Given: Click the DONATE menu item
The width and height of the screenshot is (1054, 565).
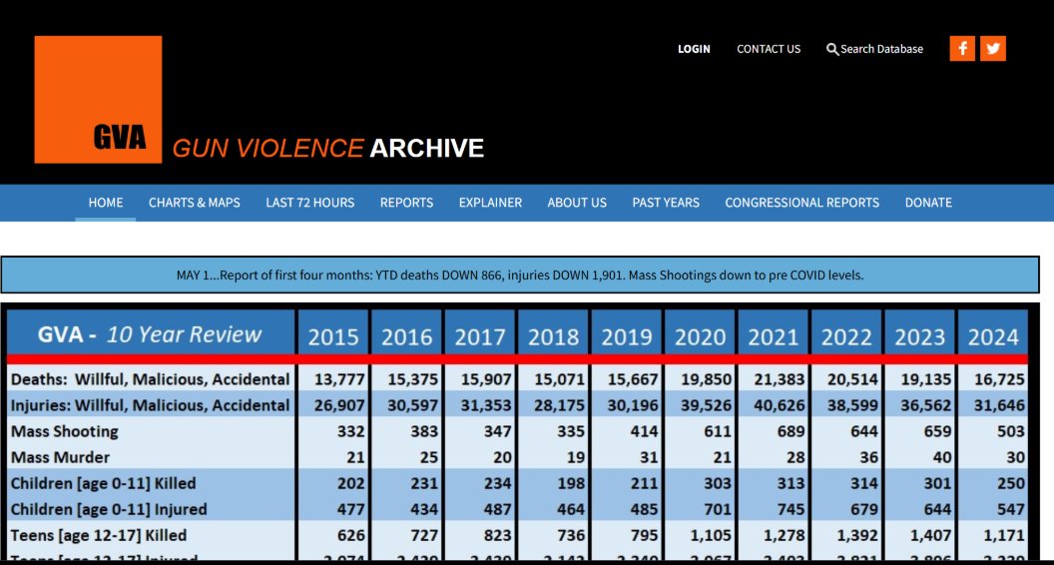Looking at the screenshot, I should pyautogui.click(x=928, y=203).
